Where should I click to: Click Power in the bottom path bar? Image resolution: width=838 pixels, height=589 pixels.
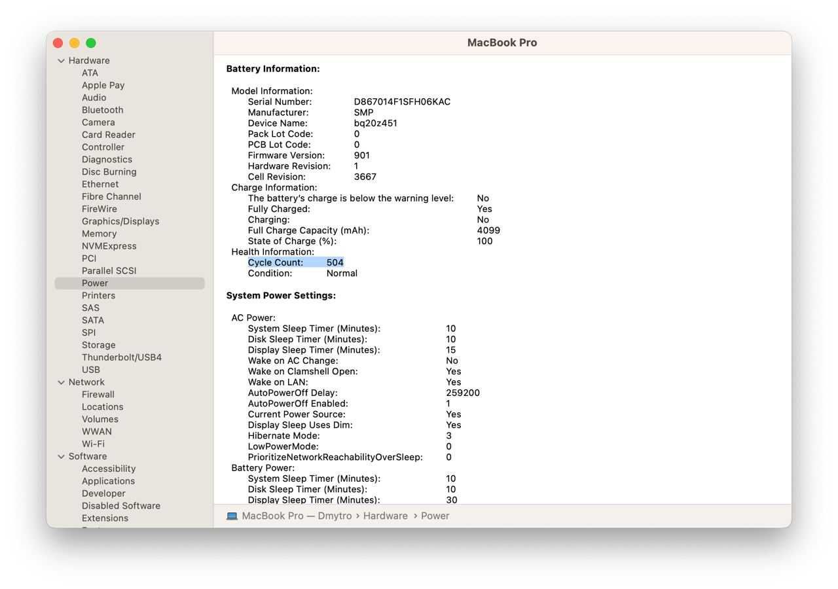(435, 516)
